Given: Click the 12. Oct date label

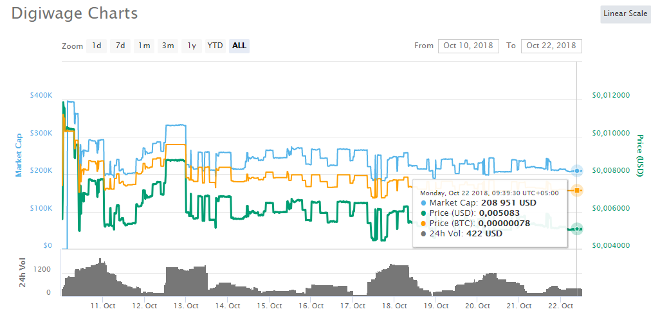Looking at the screenshot, I should pos(144,306).
